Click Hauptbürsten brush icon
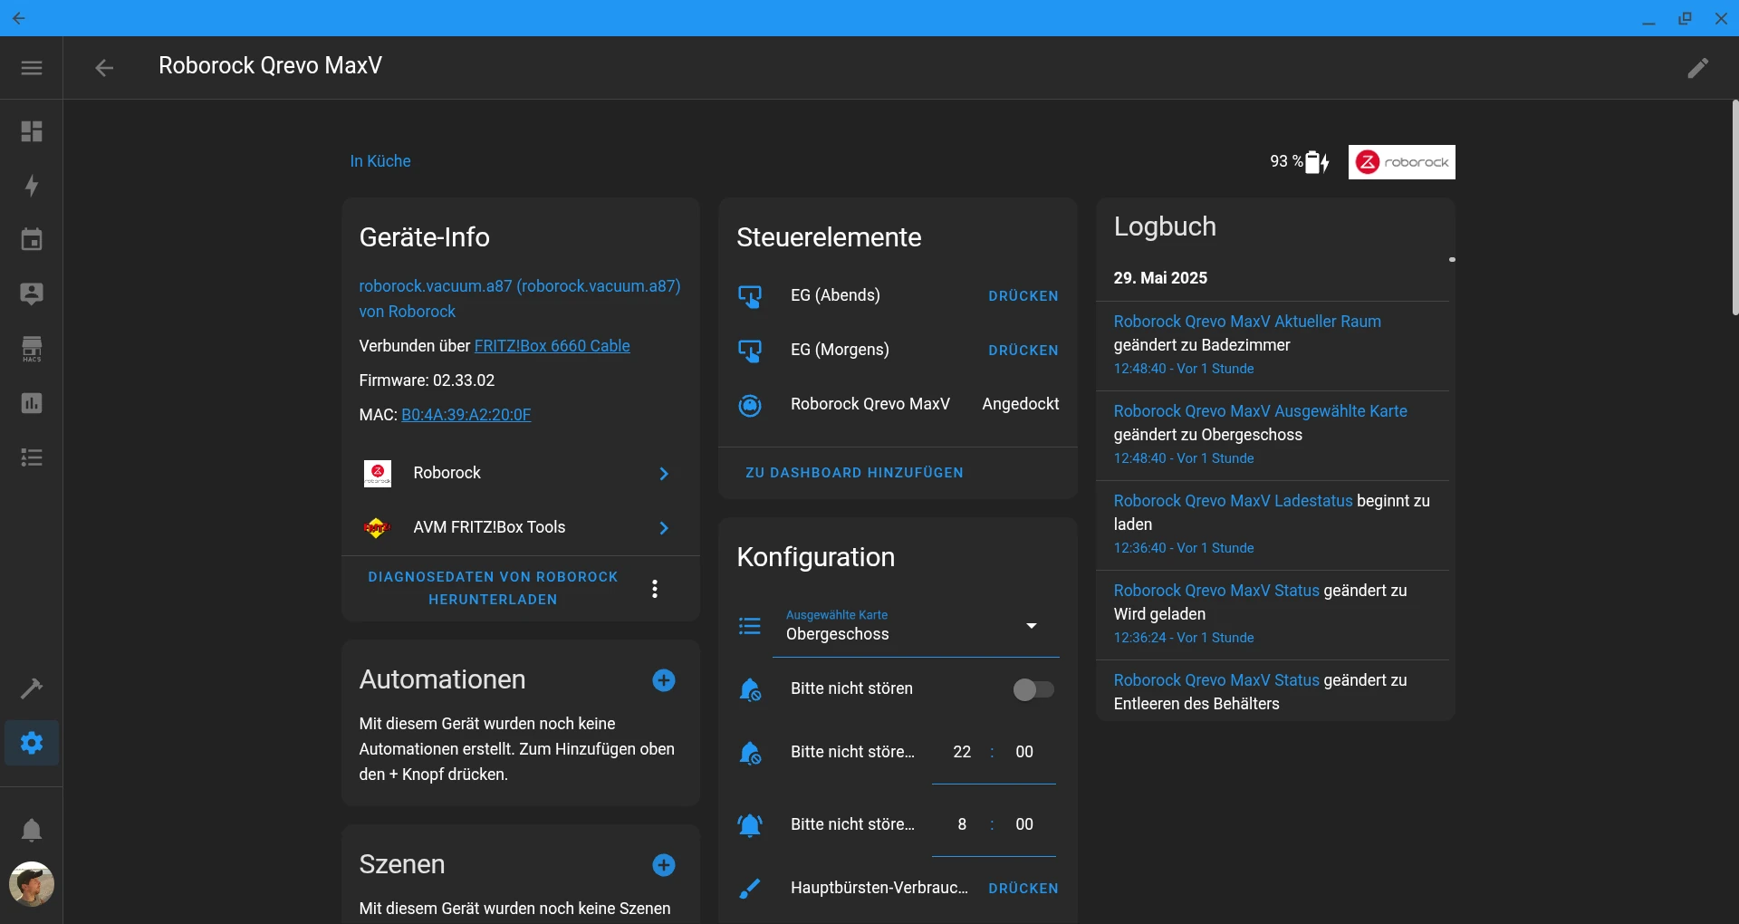1739x924 pixels. click(x=750, y=889)
